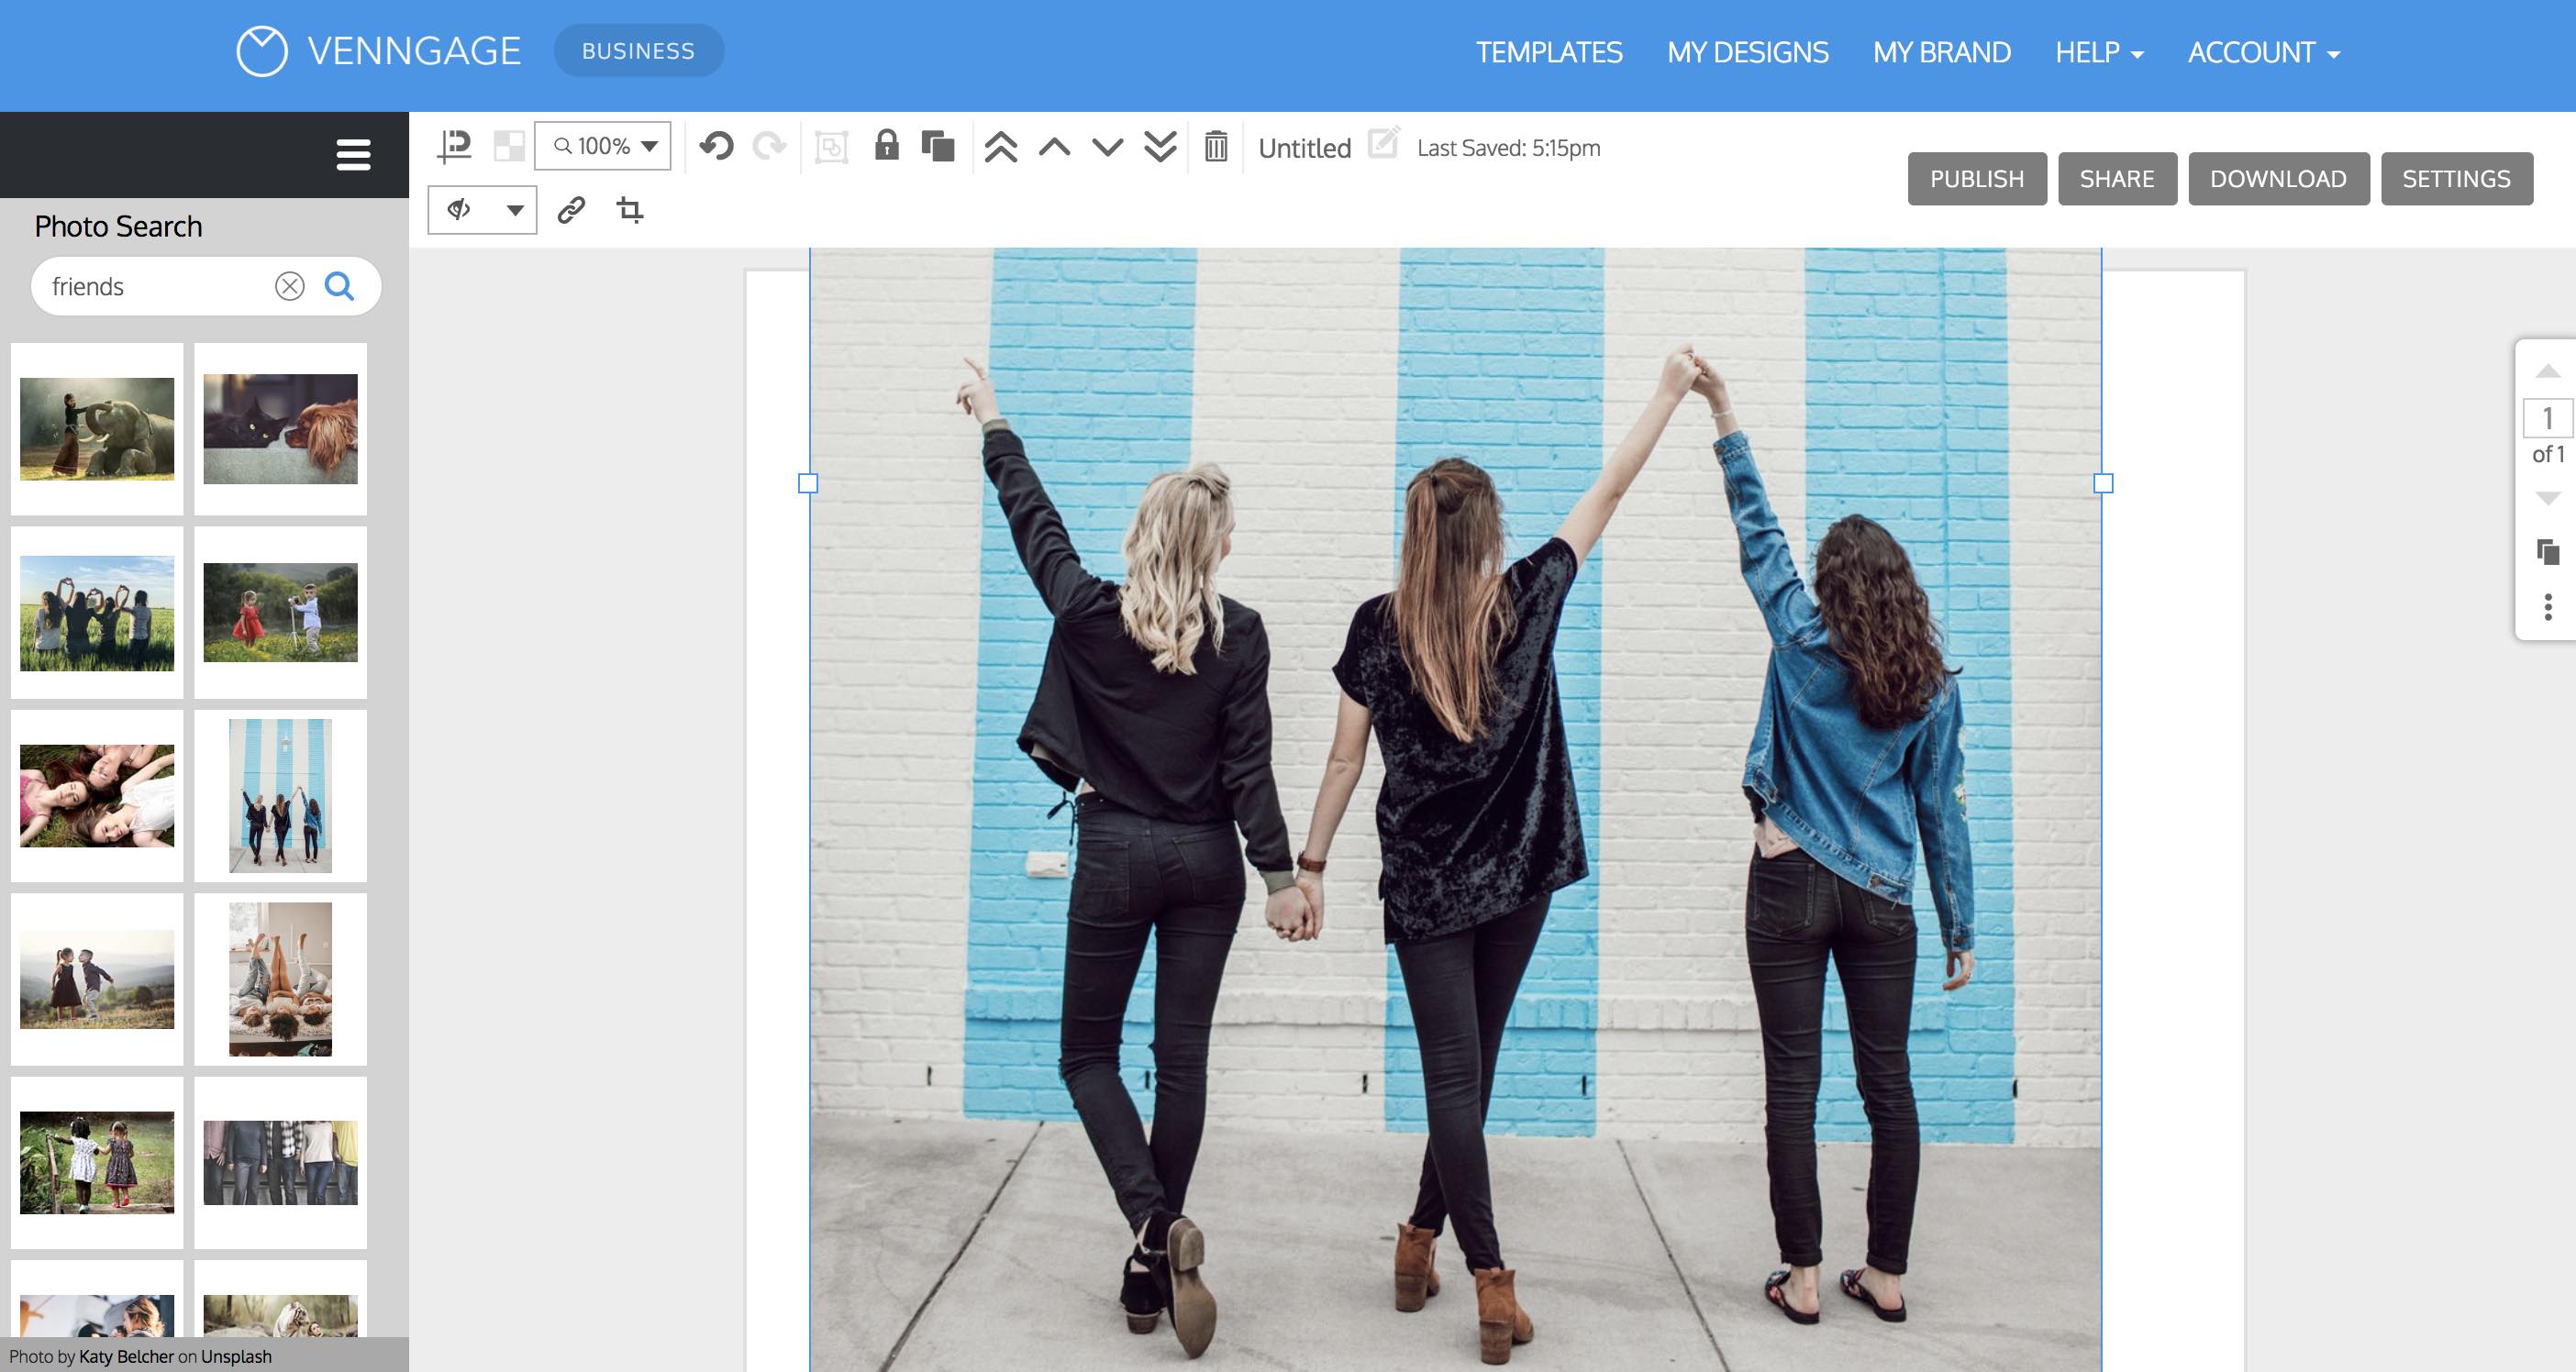The height and width of the screenshot is (1372, 2576).
Task: Go to My Designs
Action: [1747, 52]
